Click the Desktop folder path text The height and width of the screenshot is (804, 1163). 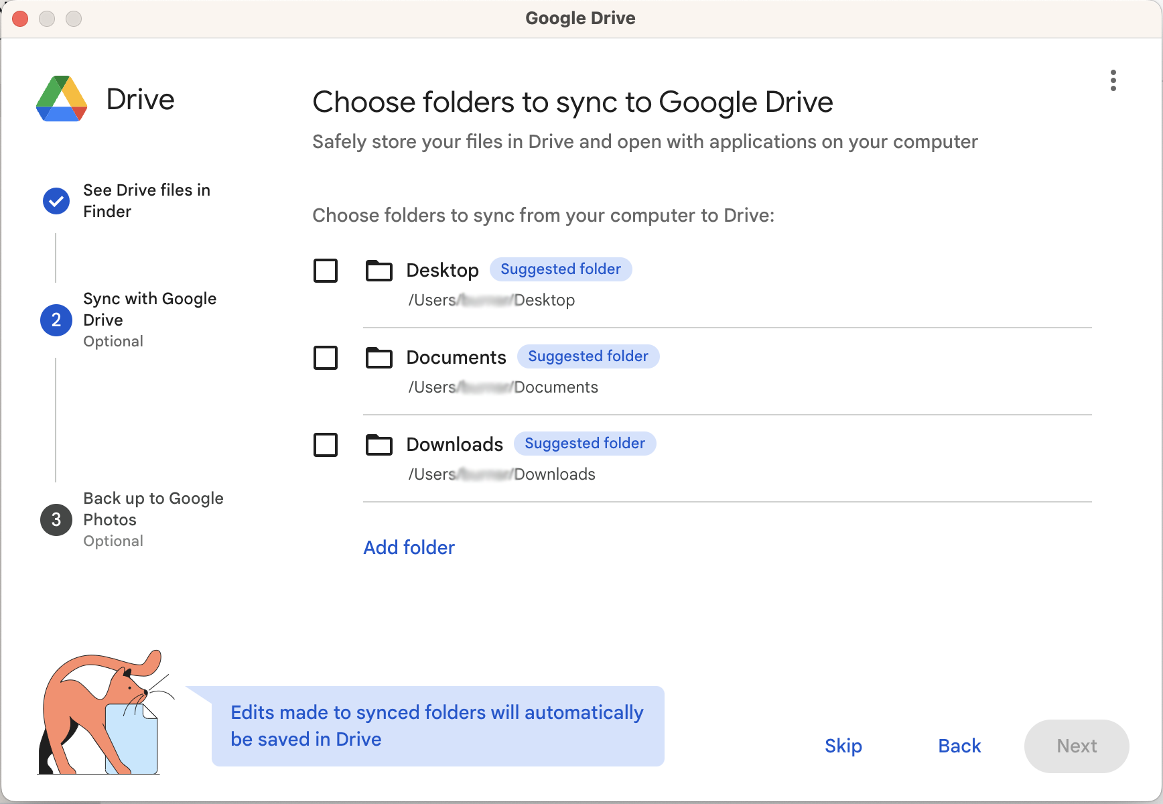pyautogui.click(x=491, y=299)
